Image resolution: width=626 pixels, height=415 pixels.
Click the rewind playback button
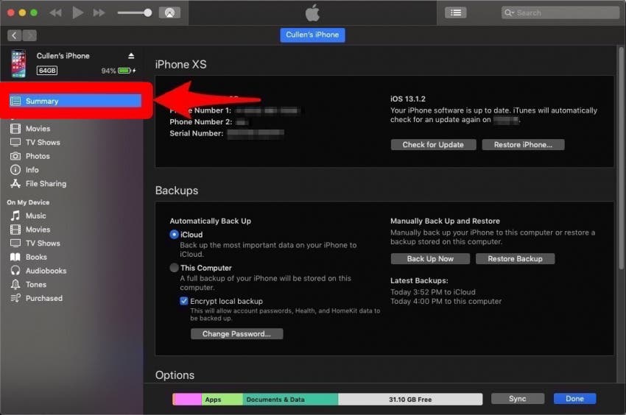(55, 13)
